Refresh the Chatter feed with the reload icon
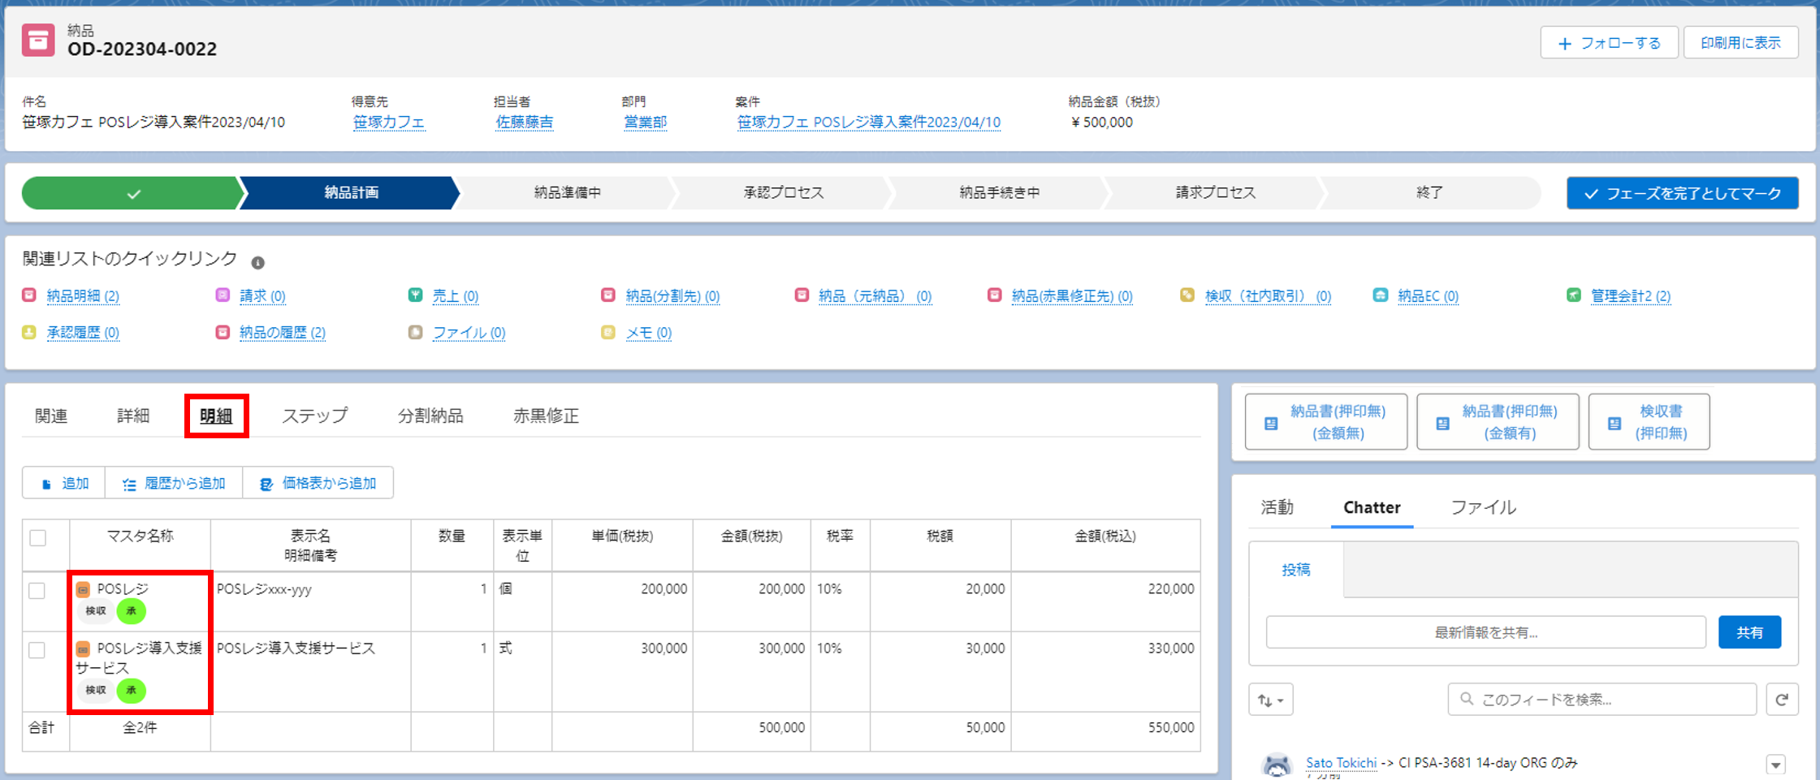This screenshot has width=1820, height=780. (x=1782, y=699)
